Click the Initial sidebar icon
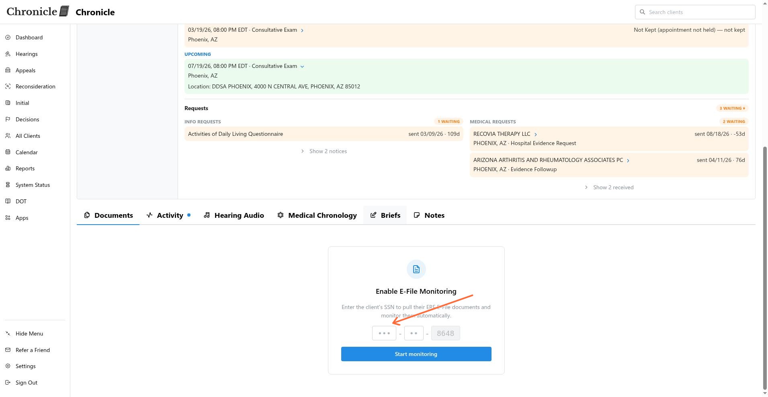Image resolution: width=768 pixels, height=397 pixels. coord(8,103)
